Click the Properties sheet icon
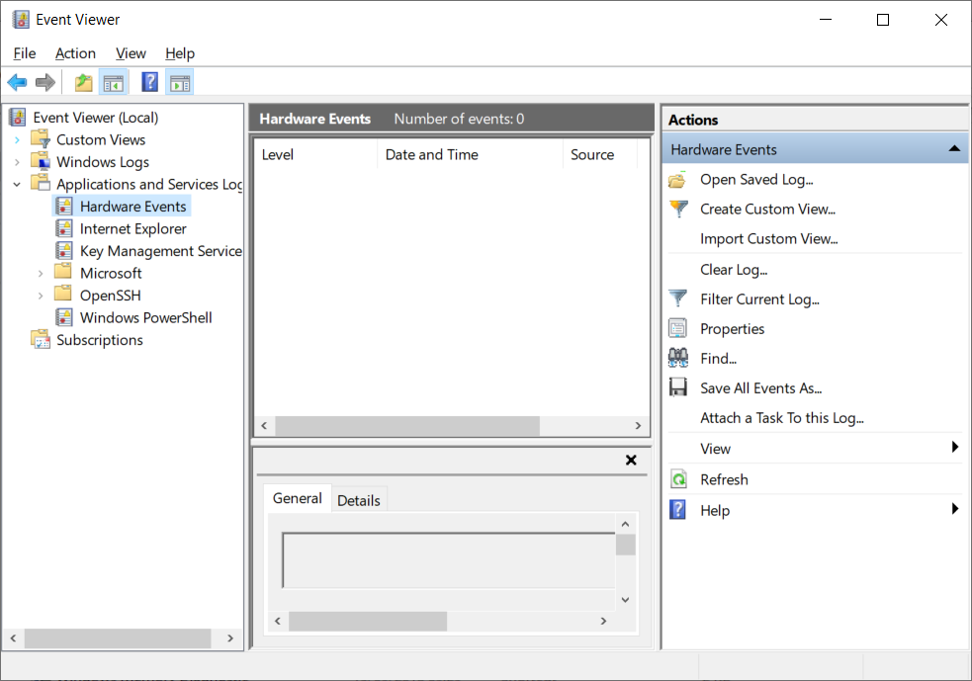This screenshot has height=681, width=972. [677, 328]
